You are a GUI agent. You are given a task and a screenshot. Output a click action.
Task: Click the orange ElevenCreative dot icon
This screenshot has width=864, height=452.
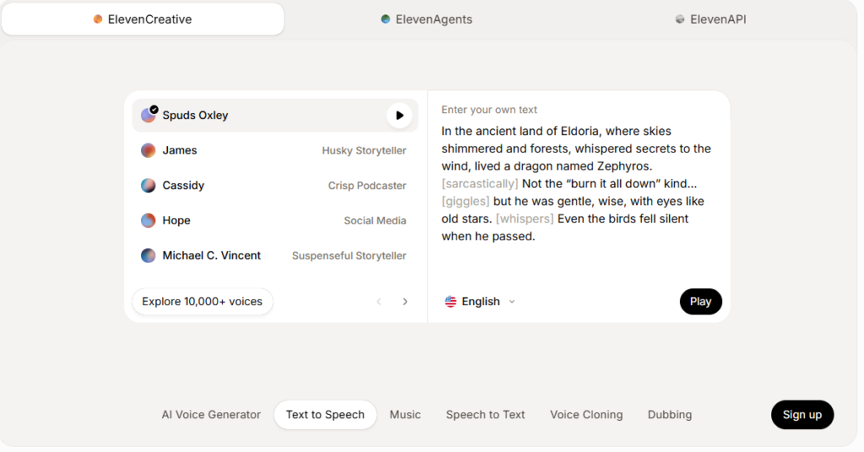[98, 19]
